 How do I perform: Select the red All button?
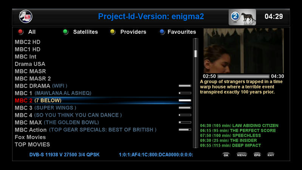pyautogui.click(x=21, y=32)
